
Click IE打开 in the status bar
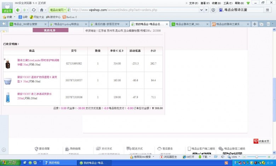[x=188, y=157]
